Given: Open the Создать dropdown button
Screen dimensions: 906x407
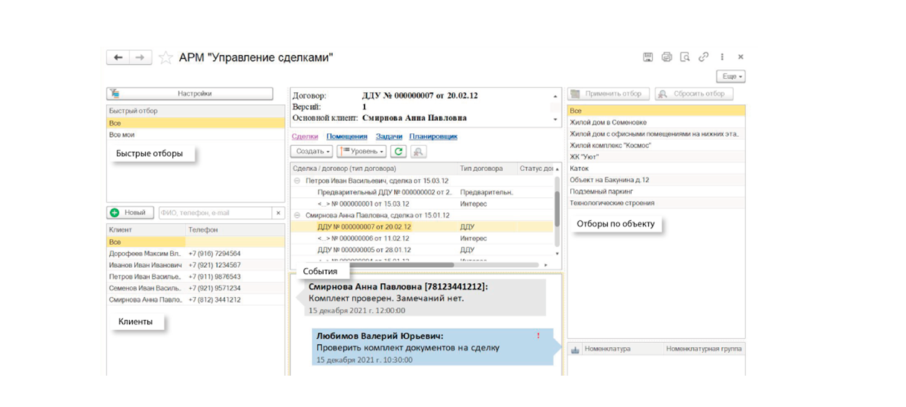Looking at the screenshot, I should [312, 151].
